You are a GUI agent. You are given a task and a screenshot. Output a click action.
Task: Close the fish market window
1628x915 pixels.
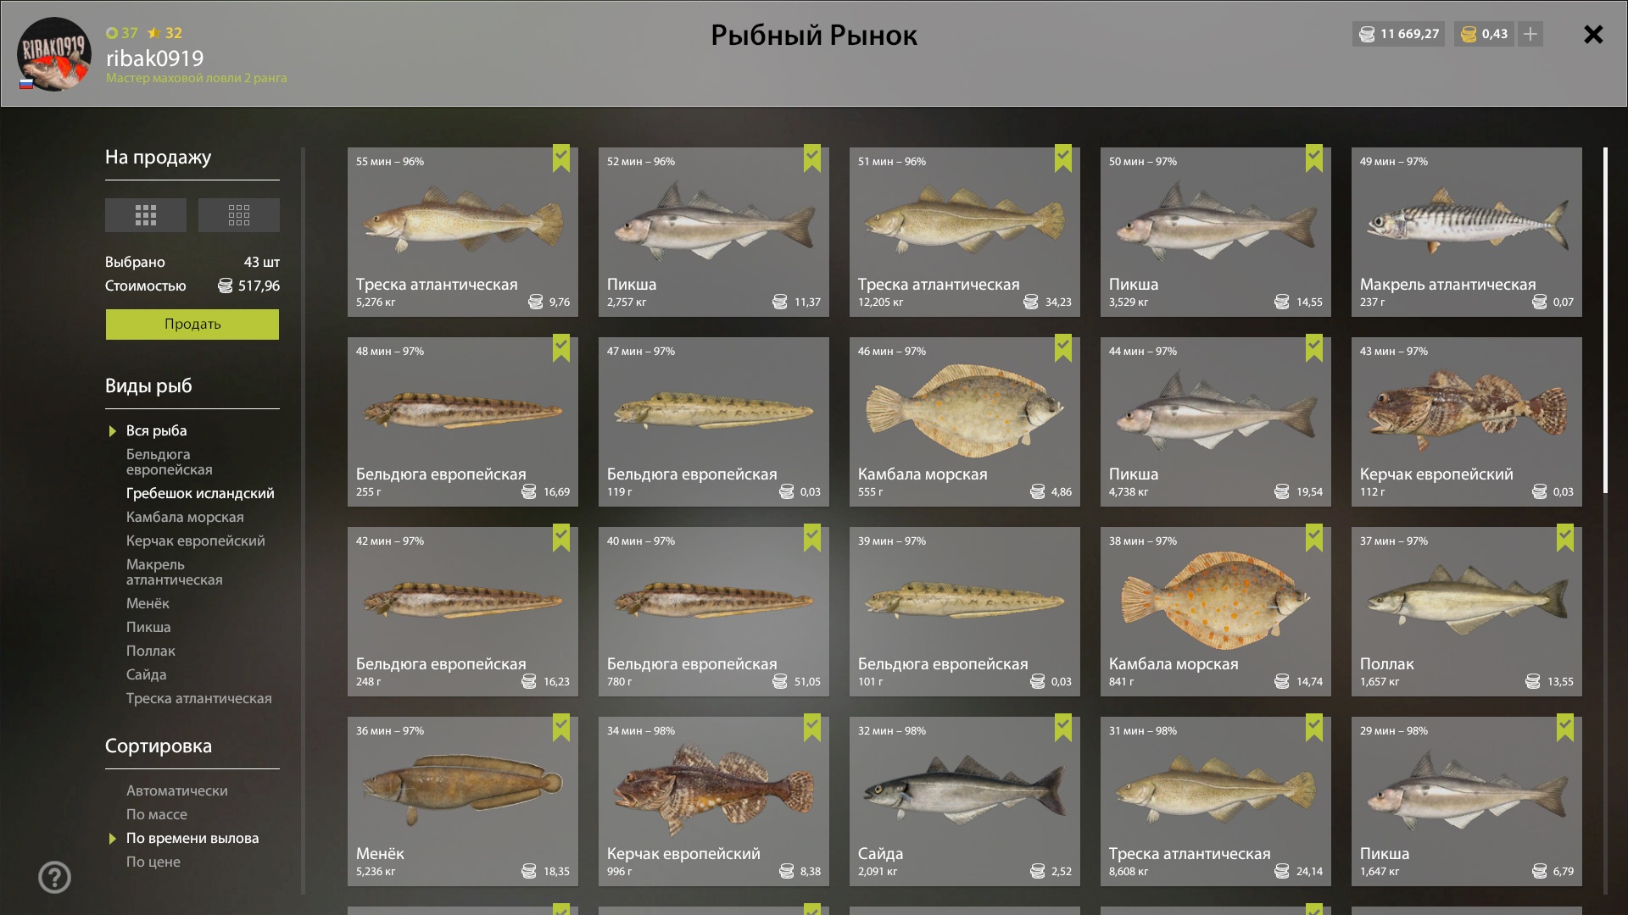pos(1593,34)
